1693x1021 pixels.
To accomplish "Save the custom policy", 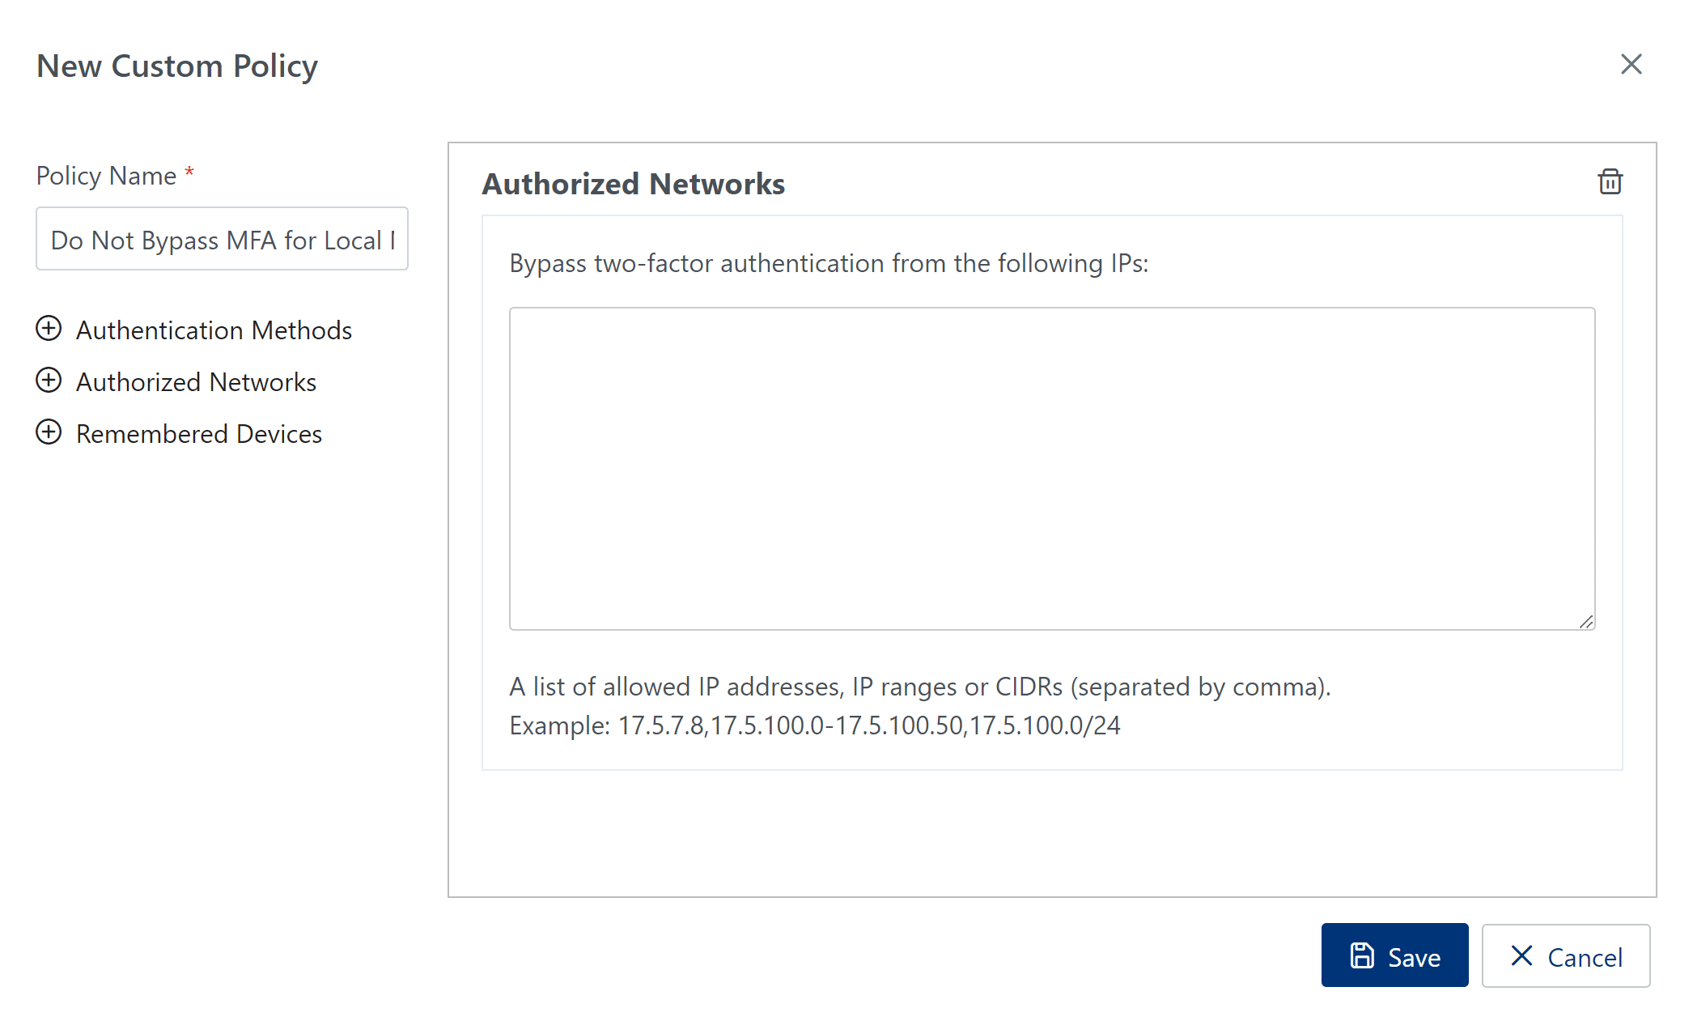I will click(1394, 955).
